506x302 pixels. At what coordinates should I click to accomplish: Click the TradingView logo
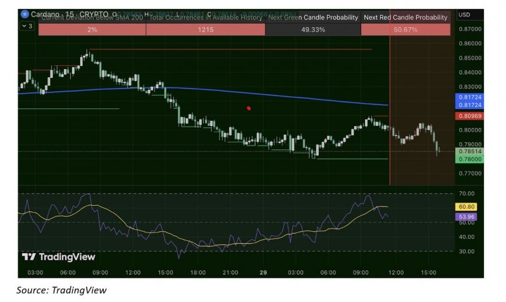58,257
